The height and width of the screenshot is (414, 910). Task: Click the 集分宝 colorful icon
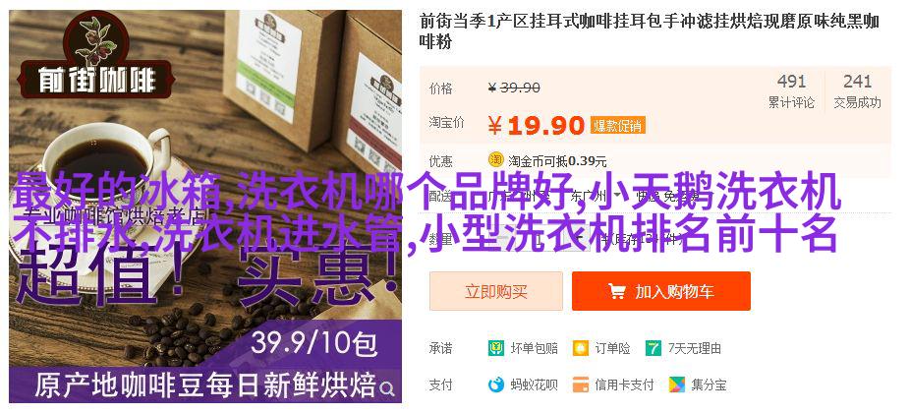(x=677, y=384)
